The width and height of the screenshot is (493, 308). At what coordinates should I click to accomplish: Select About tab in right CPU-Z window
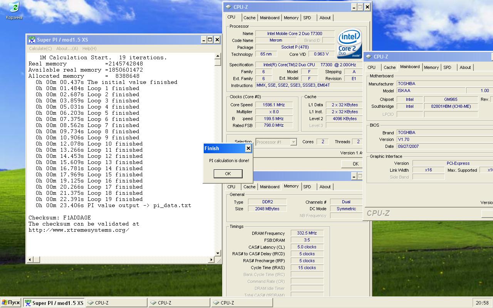(465, 67)
